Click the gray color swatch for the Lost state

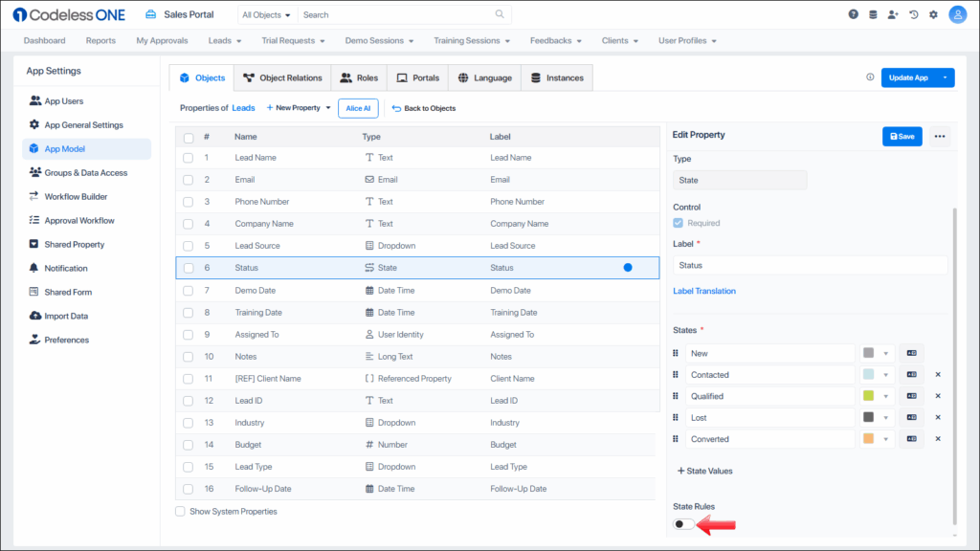pos(869,417)
